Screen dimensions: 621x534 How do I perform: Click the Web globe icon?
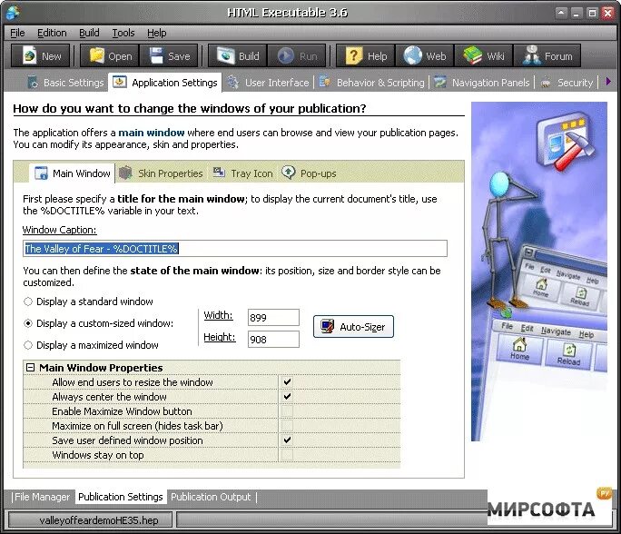[413, 56]
